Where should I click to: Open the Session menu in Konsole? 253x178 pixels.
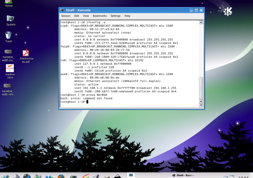tap(66, 16)
